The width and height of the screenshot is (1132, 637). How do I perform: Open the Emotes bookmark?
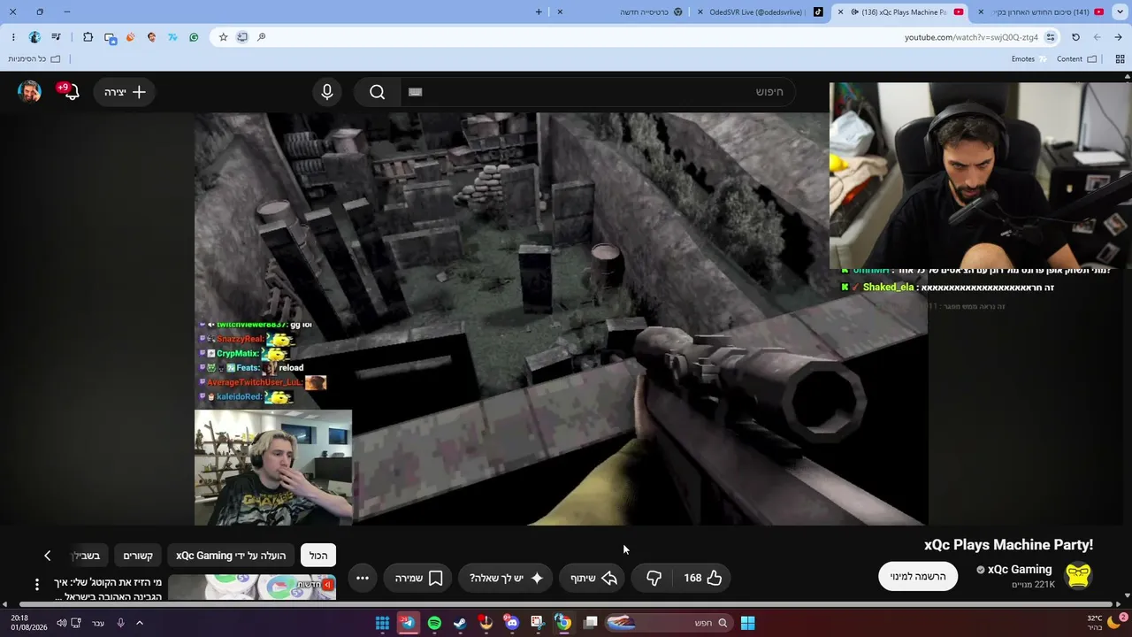pos(1029,59)
